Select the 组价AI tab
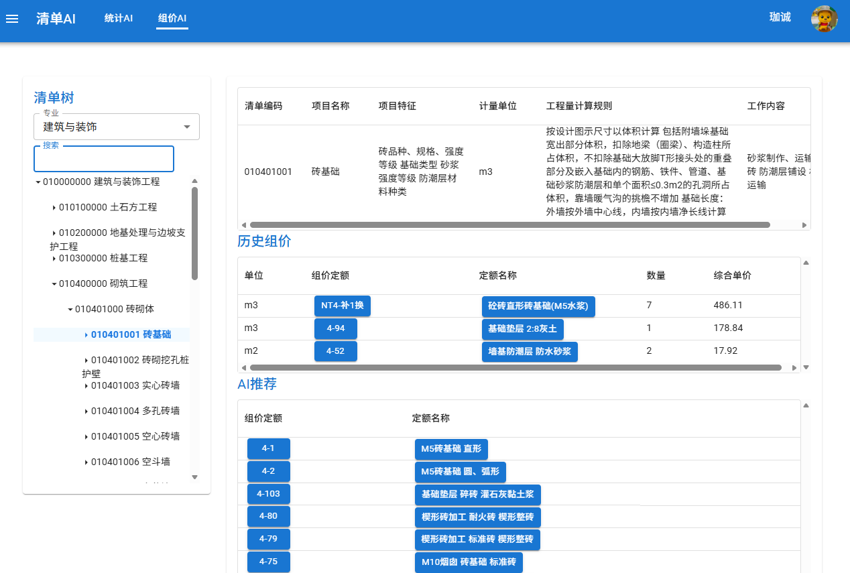Screen dimensions: 850x573 [x=172, y=18]
